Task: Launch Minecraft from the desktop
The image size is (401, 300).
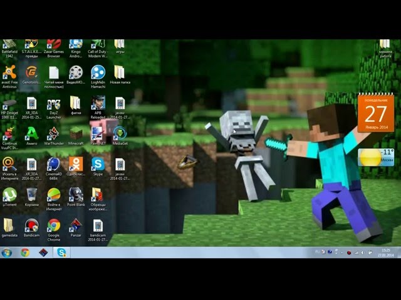Action: click(x=76, y=136)
